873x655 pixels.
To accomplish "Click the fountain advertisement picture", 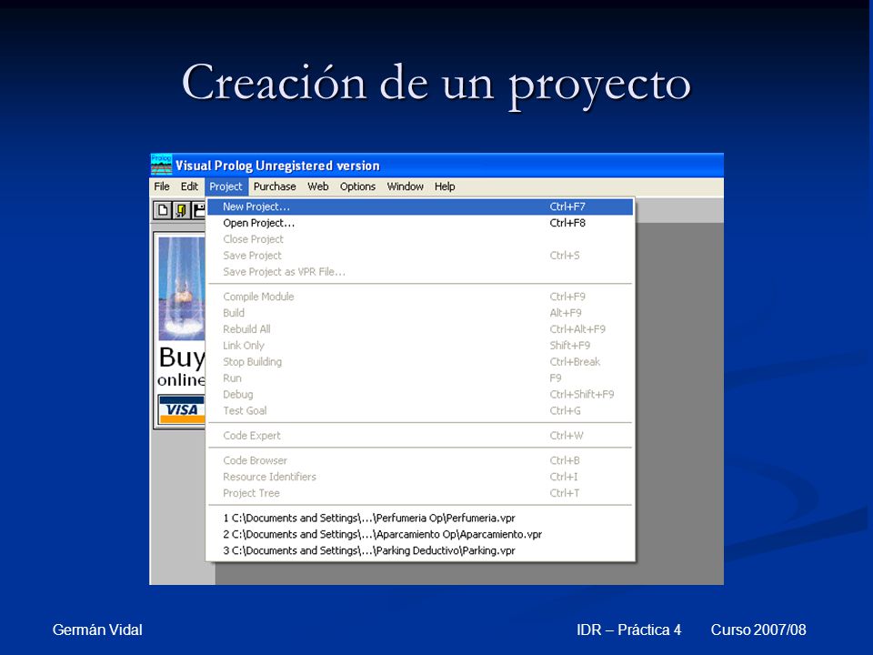I will [x=182, y=288].
